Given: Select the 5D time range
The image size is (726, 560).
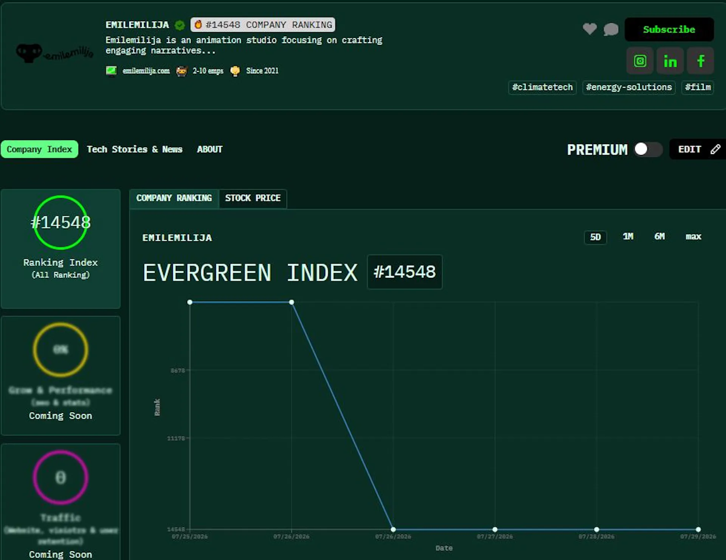Looking at the screenshot, I should (x=595, y=237).
